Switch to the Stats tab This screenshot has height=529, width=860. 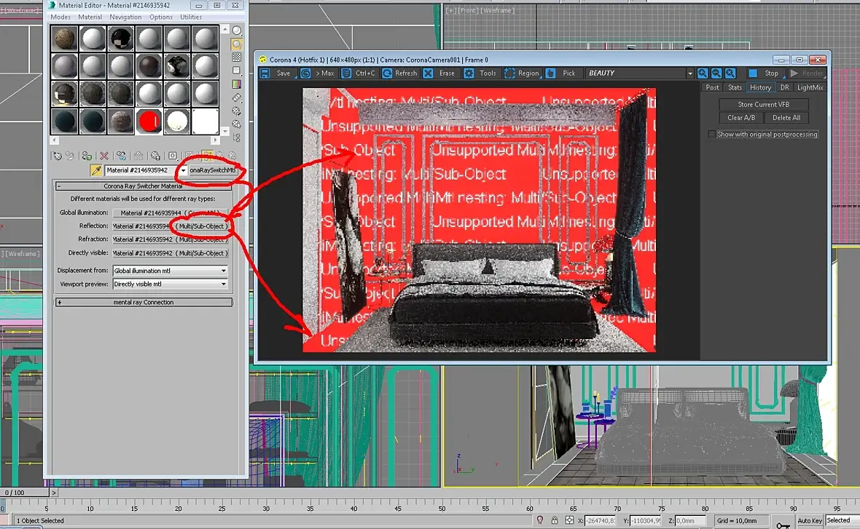pyautogui.click(x=735, y=87)
